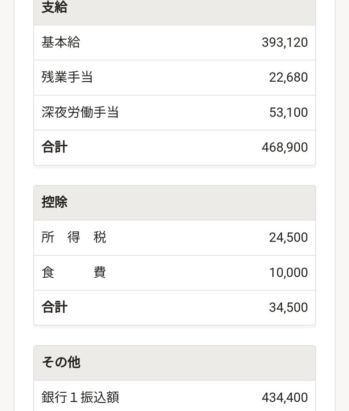The height and width of the screenshot is (411, 349).
Task: Click the 24,500 income tax amount
Action: [x=288, y=237]
